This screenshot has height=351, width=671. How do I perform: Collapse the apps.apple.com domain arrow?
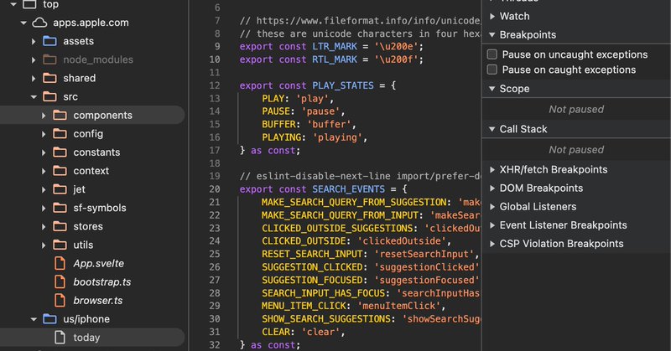23,23
